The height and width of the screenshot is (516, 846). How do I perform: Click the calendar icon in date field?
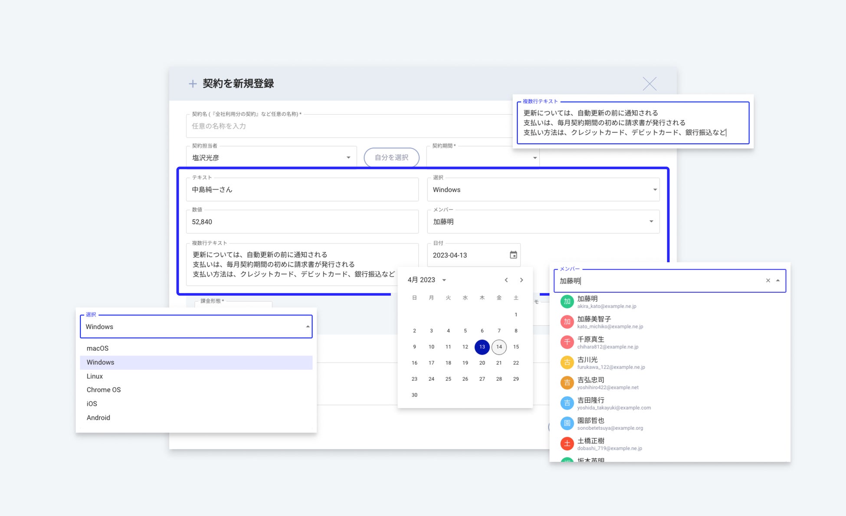[513, 255]
